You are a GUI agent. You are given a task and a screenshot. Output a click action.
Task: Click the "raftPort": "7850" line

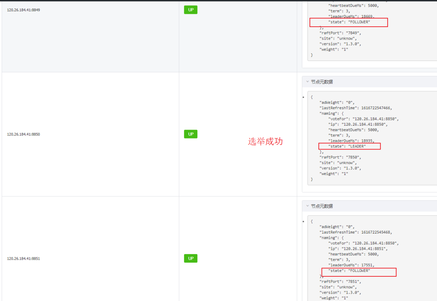point(340,158)
